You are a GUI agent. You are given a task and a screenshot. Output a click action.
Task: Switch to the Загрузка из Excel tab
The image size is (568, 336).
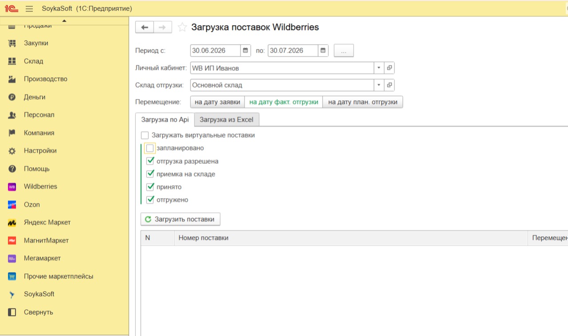click(226, 120)
